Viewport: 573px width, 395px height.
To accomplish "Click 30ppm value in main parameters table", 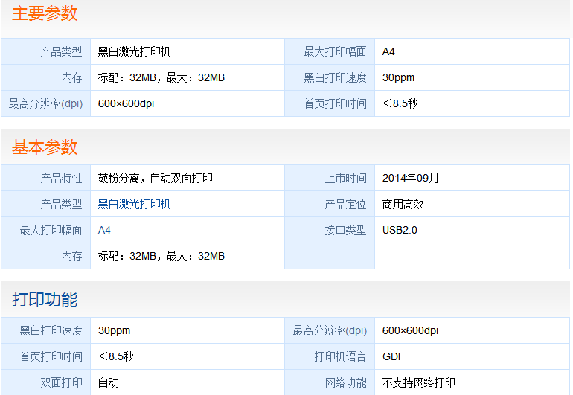I will point(398,78).
